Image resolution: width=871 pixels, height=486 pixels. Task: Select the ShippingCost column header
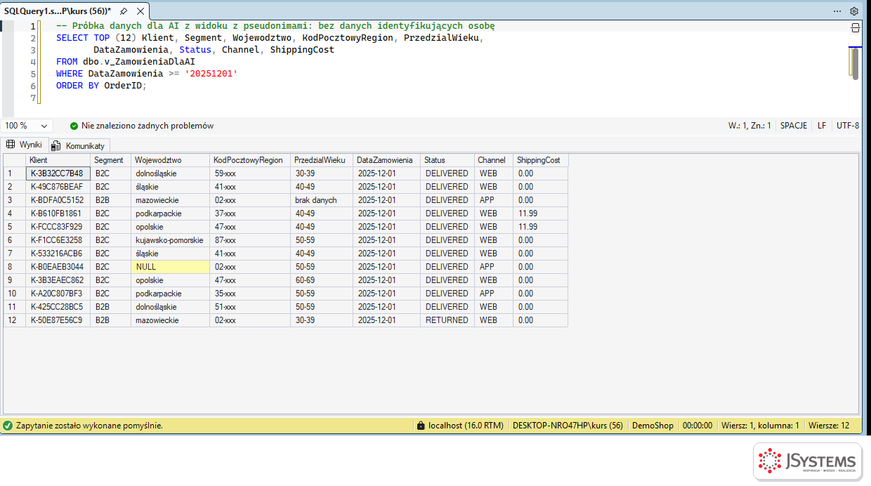[x=540, y=160]
